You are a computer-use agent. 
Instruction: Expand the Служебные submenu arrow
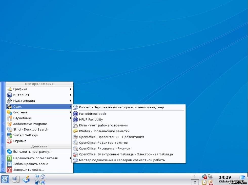pyautogui.click(x=71, y=118)
